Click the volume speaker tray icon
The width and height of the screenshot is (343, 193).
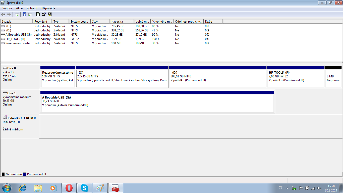(x=319, y=188)
